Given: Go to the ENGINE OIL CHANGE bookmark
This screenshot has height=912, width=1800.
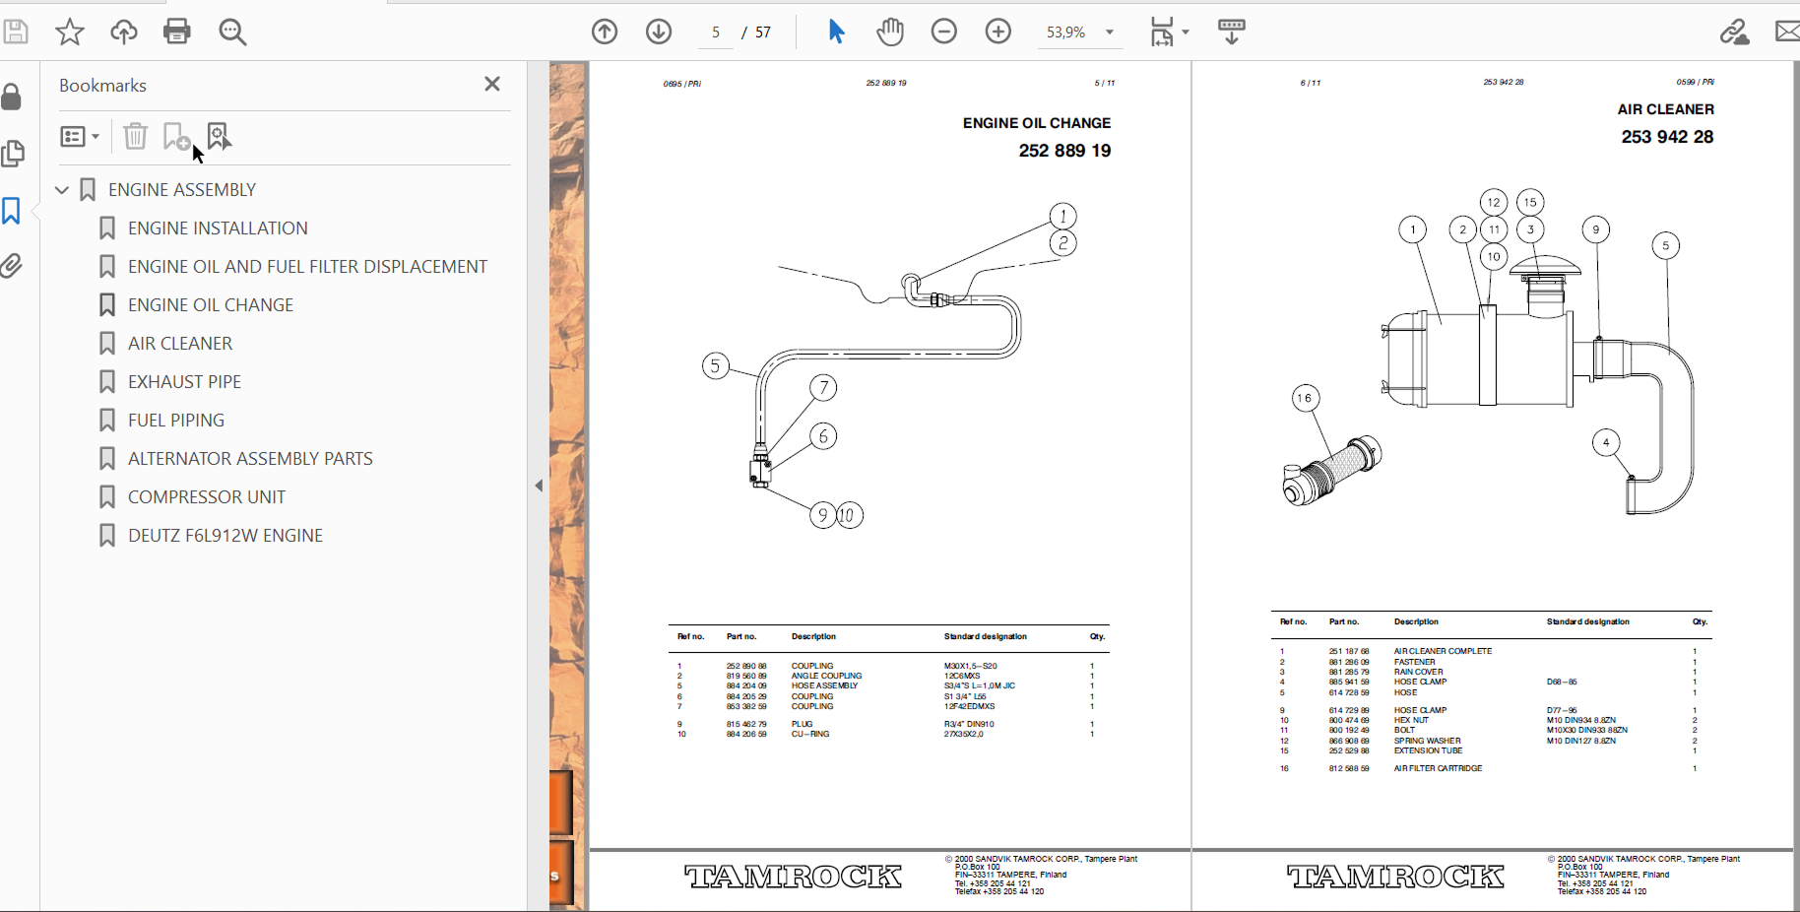Looking at the screenshot, I should click(211, 304).
